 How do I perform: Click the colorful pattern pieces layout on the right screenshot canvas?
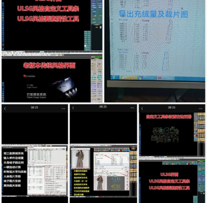point(165,134)
